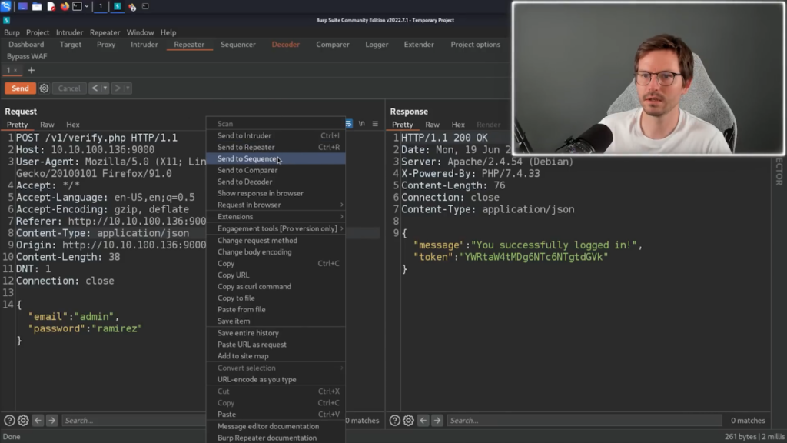
Task: Switch to the Raw request view
Action: pyautogui.click(x=47, y=125)
